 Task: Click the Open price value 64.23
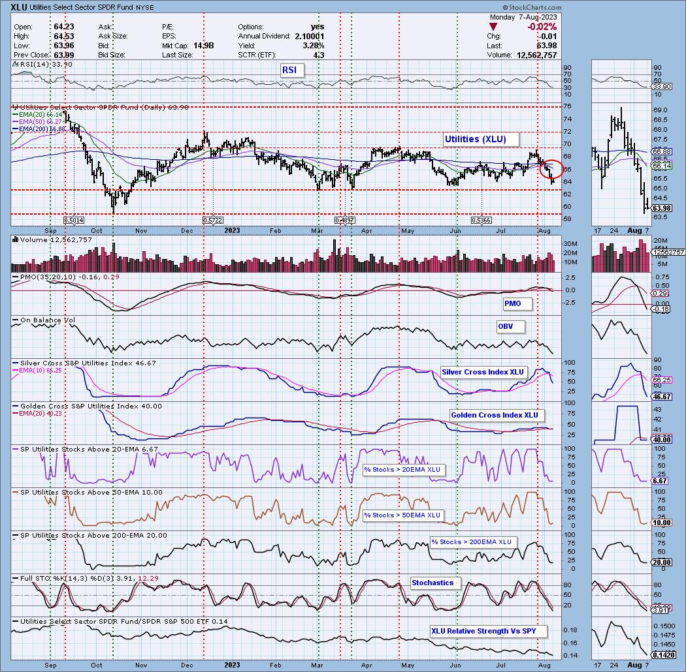coord(64,27)
